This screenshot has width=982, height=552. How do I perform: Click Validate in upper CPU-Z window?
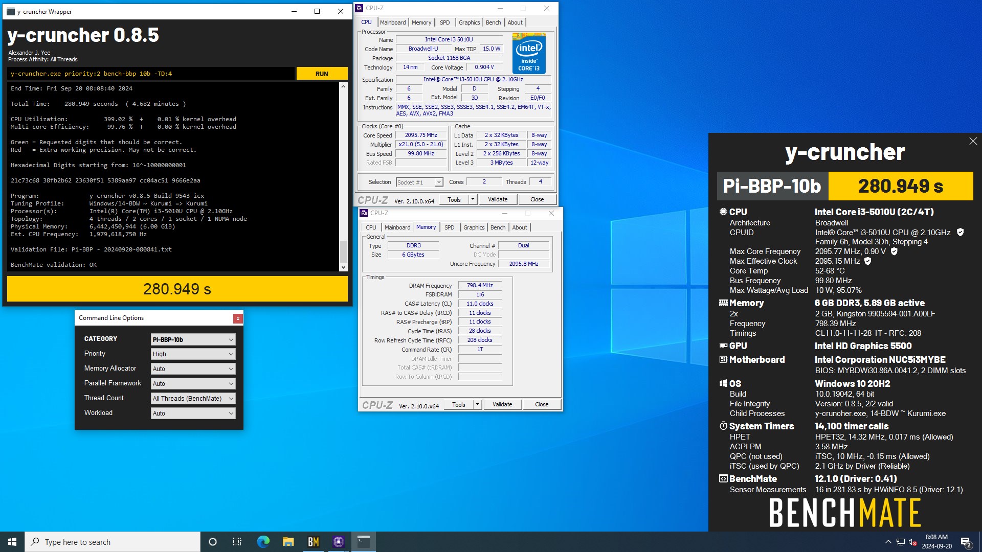[x=498, y=199]
